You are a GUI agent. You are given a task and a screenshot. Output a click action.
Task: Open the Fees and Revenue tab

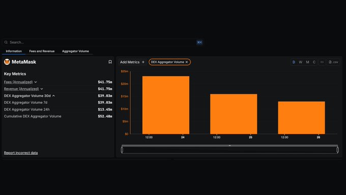point(42,51)
